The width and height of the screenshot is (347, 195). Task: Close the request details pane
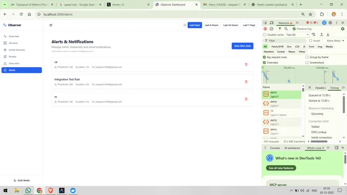coord(310,88)
